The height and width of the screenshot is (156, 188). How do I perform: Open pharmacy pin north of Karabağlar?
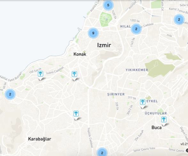(x=76, y=115)
